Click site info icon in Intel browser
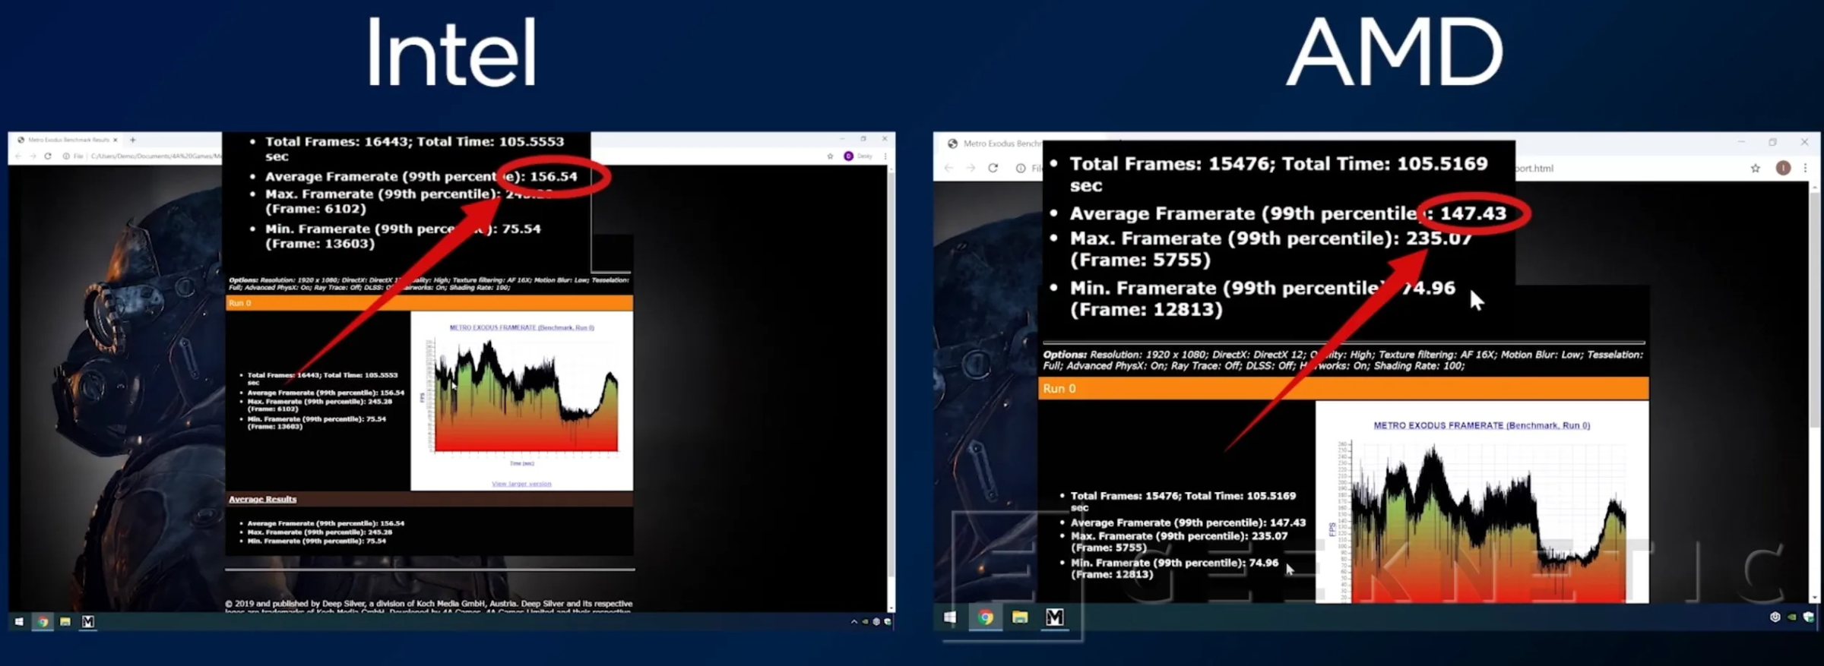 66,156
